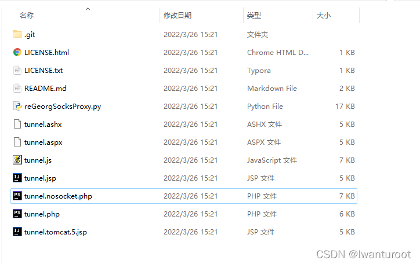Select the file name tunnel.nosocket.php

point(58,196)
